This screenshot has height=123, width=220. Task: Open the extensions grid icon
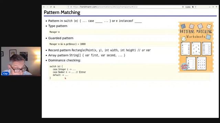point(193,7)
